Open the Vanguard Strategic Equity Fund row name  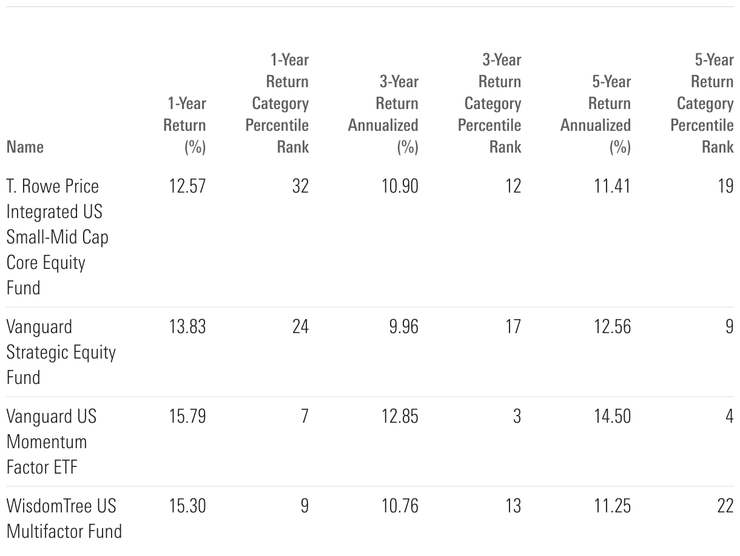point(61,352)
